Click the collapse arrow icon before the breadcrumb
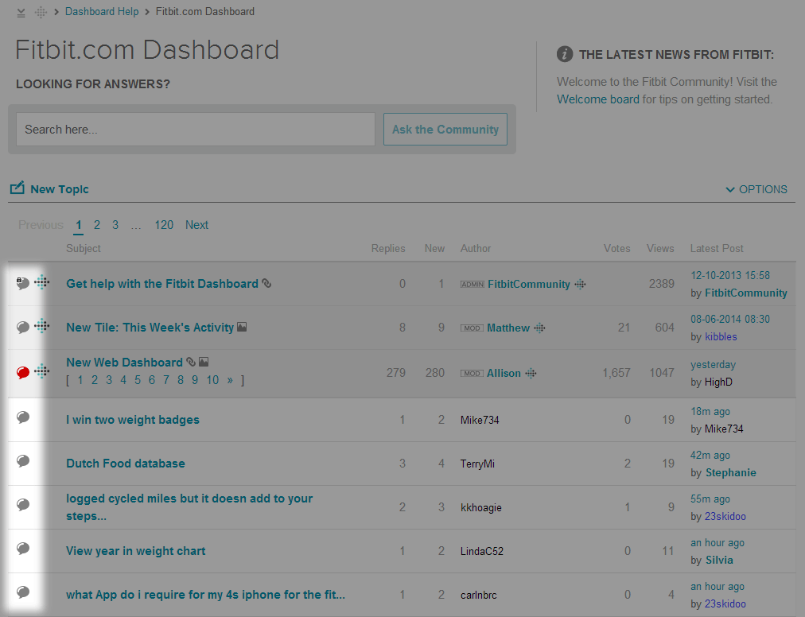Image resolution: width=805 pixels, height=617 pixels. click(21, 13)
